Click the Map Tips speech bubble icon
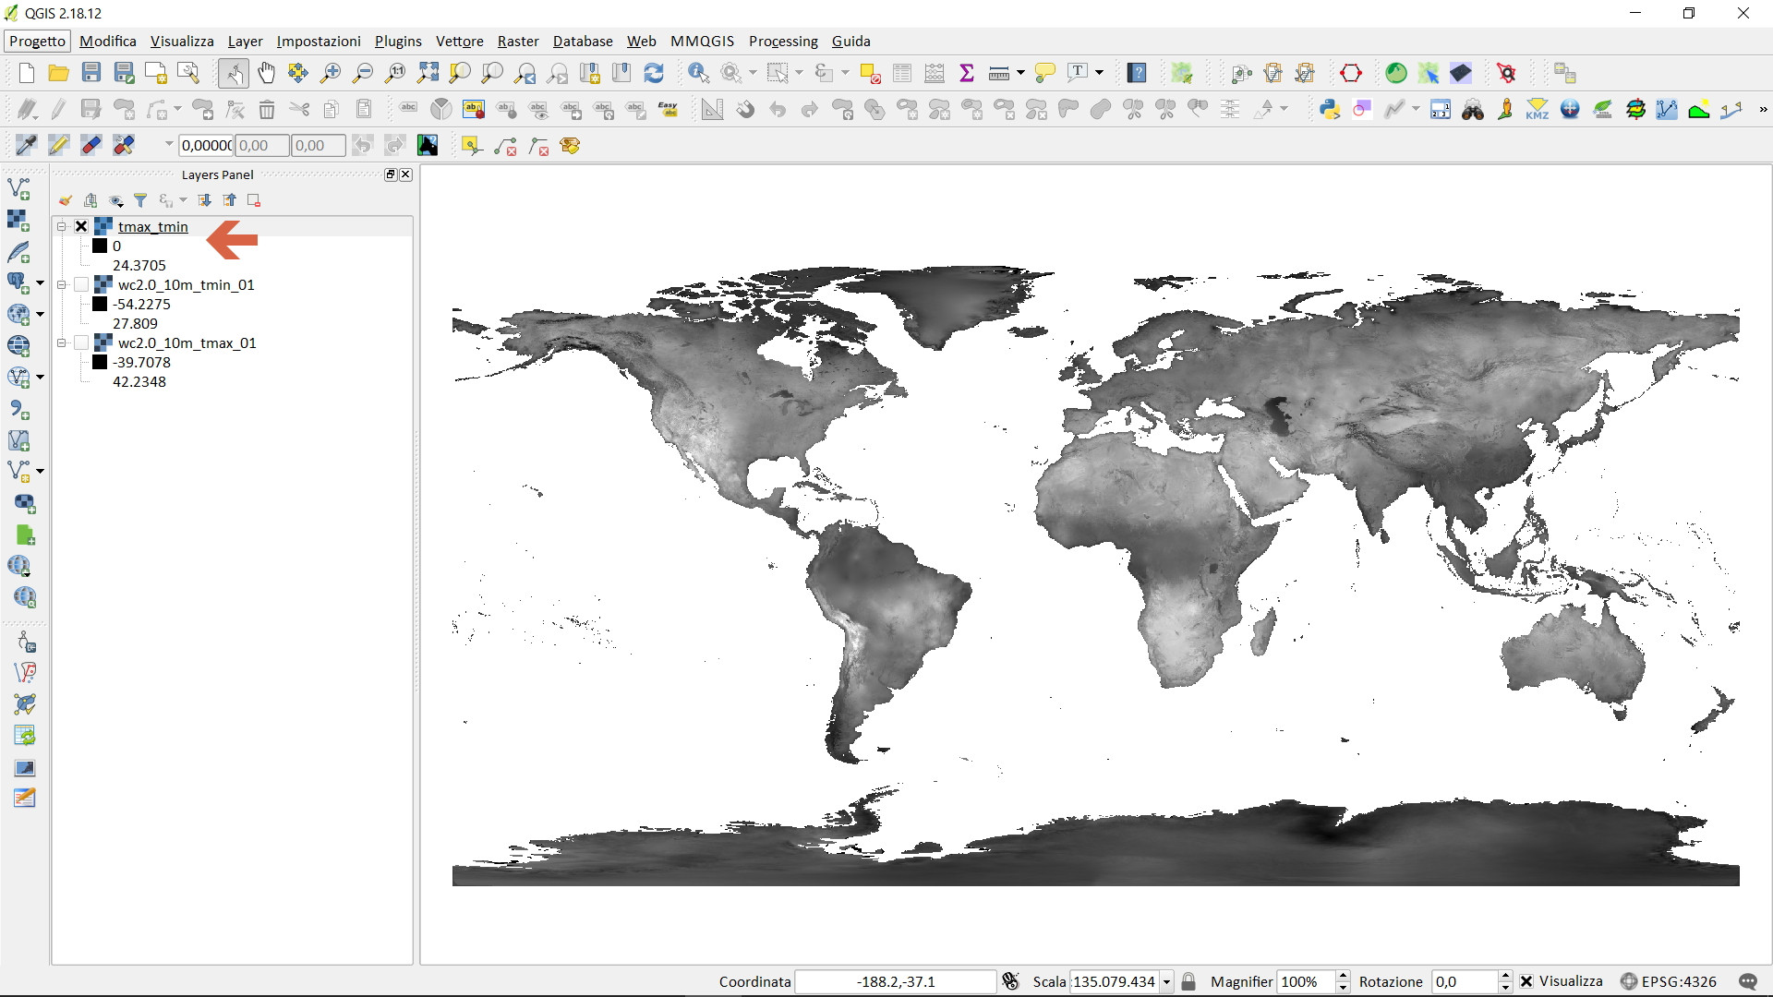 (x=1044, y=73)
